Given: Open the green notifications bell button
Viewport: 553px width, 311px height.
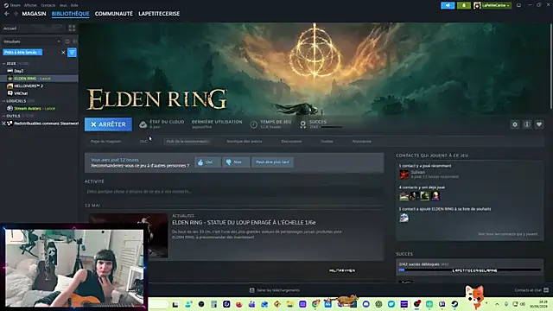Looking at the screenshot, I should click(x=464, y=5).
